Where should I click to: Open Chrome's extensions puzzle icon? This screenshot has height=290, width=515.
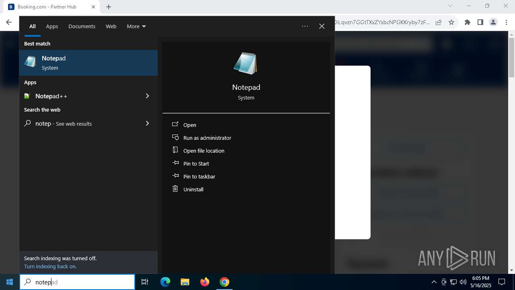pos(468,22)
